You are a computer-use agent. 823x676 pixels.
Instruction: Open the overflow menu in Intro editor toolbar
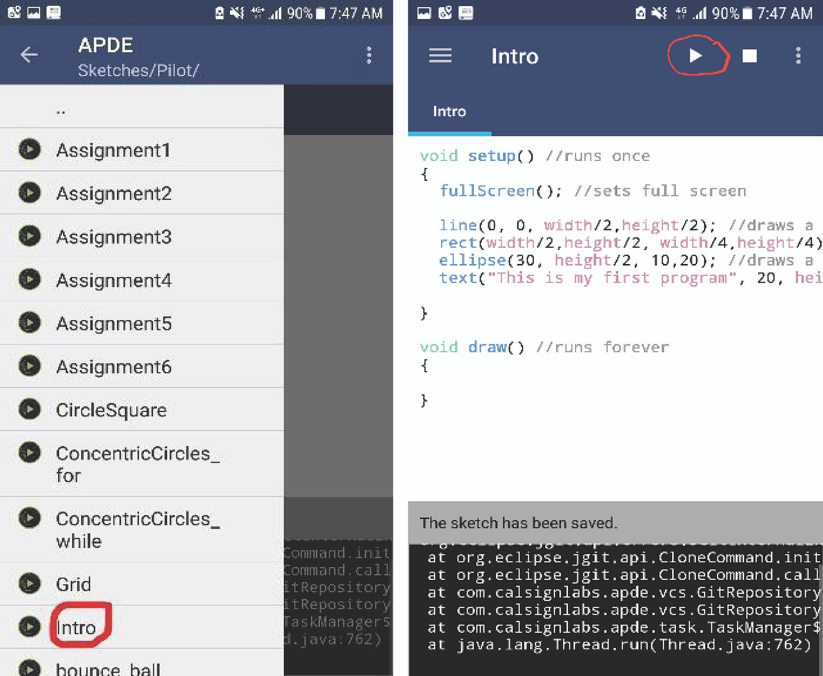pyautogui.click(x=798, y=56)
